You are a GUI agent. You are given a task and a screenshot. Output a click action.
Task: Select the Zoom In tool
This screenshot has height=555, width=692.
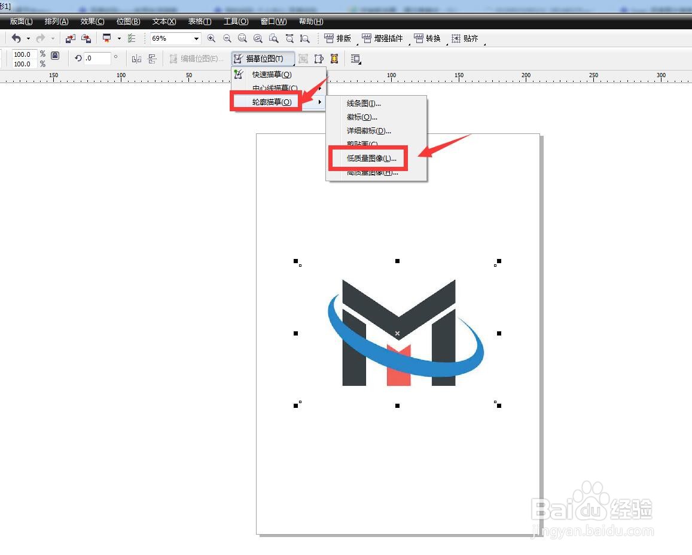(x=211, y=38)
